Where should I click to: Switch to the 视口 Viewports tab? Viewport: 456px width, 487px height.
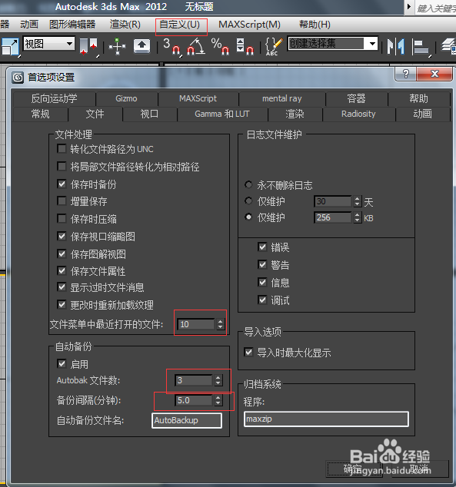point(149,114)
